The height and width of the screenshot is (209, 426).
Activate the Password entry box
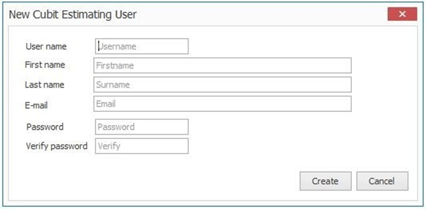pos(142,127)
